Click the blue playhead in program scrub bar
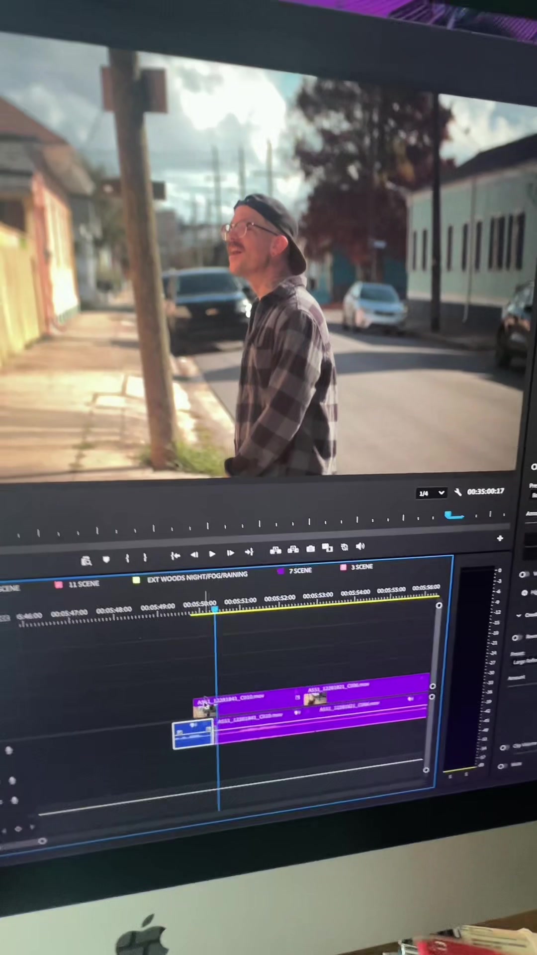Screen dimensions: 537x955 [x=453, y=515]
